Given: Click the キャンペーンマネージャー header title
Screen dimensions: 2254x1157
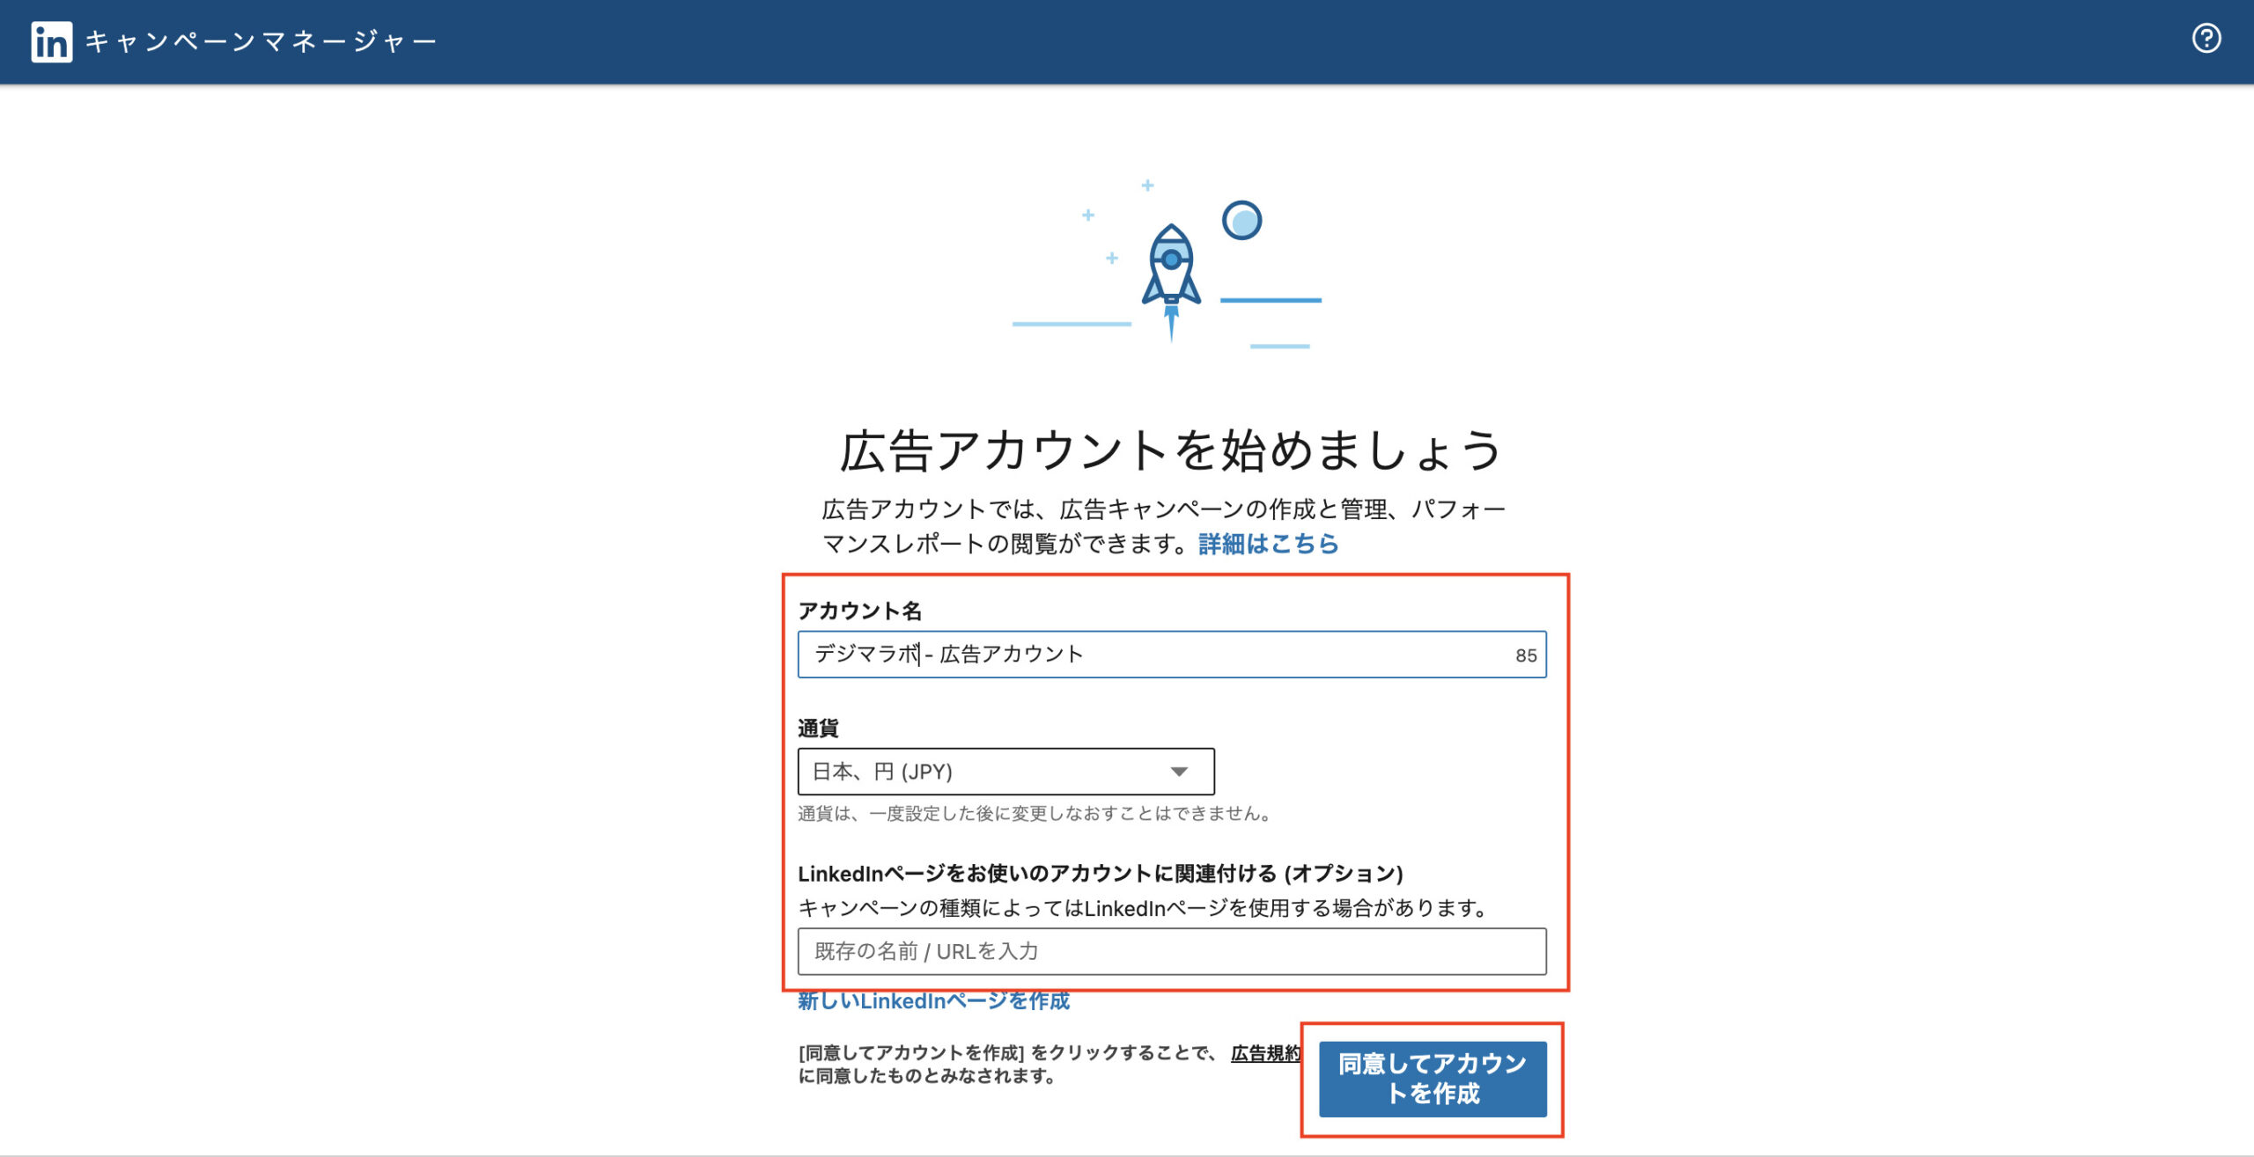Looking at the screenshot, I should [x=261, y=41].
